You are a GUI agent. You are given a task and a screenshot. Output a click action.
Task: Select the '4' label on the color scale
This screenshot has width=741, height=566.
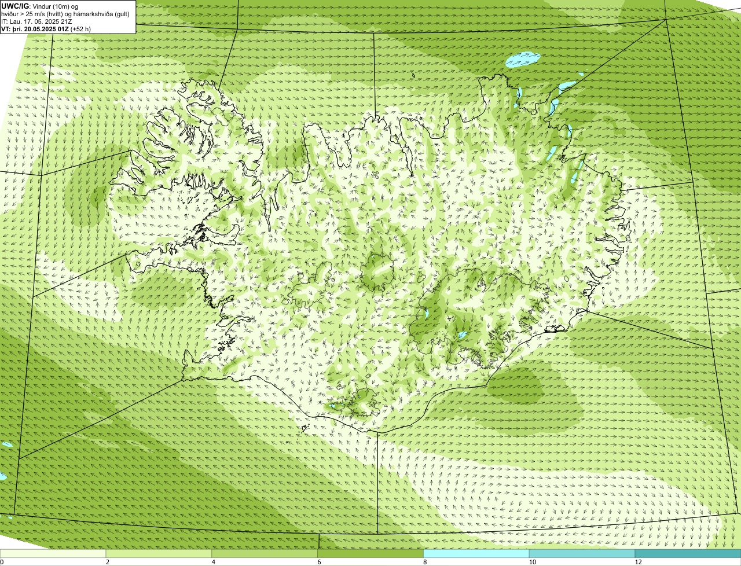click(214, 562)
